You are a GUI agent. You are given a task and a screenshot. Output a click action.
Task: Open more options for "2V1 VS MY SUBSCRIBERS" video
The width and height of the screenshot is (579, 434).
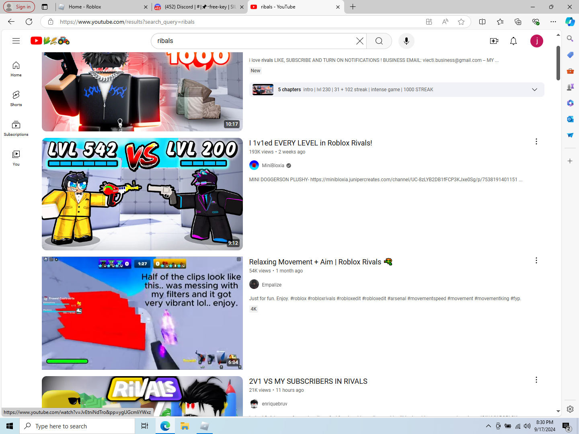536,380
